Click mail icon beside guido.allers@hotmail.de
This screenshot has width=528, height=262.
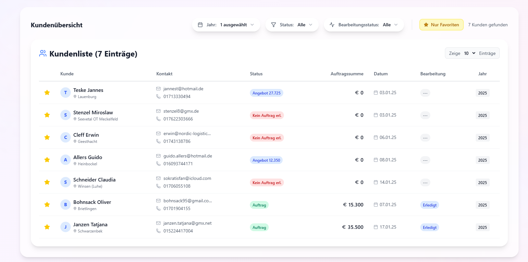pos(158,156)
